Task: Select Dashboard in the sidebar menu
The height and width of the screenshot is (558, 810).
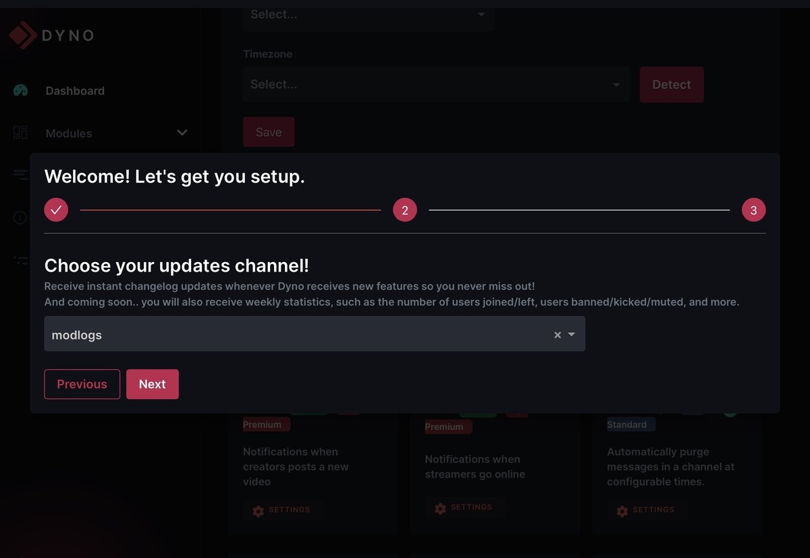Action: click(74, 90)
